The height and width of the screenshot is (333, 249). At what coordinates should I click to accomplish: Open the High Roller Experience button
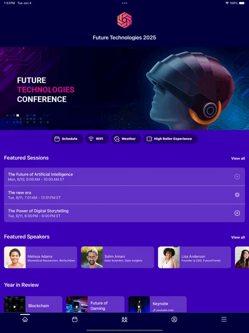170,139
